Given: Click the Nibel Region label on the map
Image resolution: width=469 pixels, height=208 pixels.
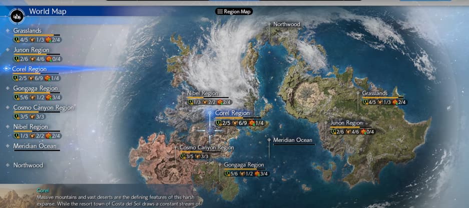Looking at the screenshot, I should click(203, 93).
